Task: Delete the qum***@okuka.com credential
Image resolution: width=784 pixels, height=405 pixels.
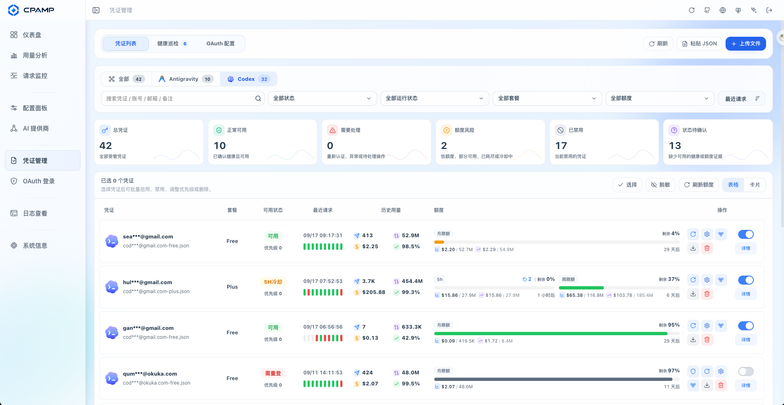Action: [x=721, y=385]
